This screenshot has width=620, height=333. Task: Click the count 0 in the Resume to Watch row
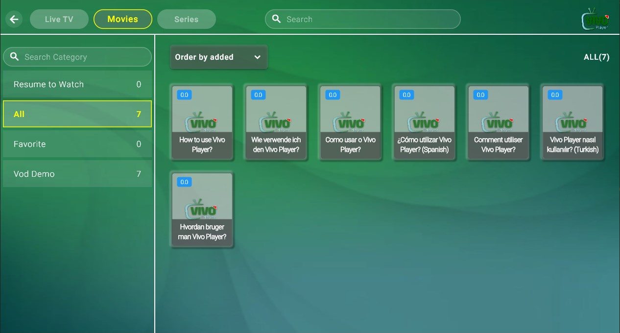coord(139,84)
